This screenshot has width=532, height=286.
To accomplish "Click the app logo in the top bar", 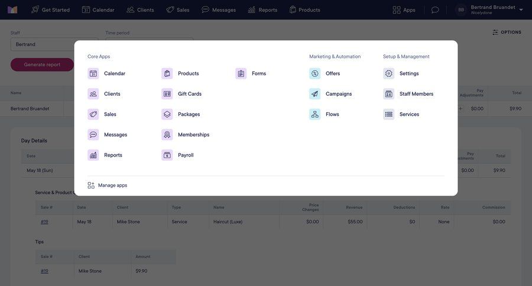I will pyautogui.click(x=12, y=10).
